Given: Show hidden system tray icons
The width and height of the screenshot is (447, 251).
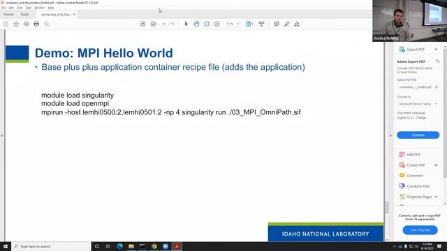Looking at the screenshot, I should pos(395,246).
